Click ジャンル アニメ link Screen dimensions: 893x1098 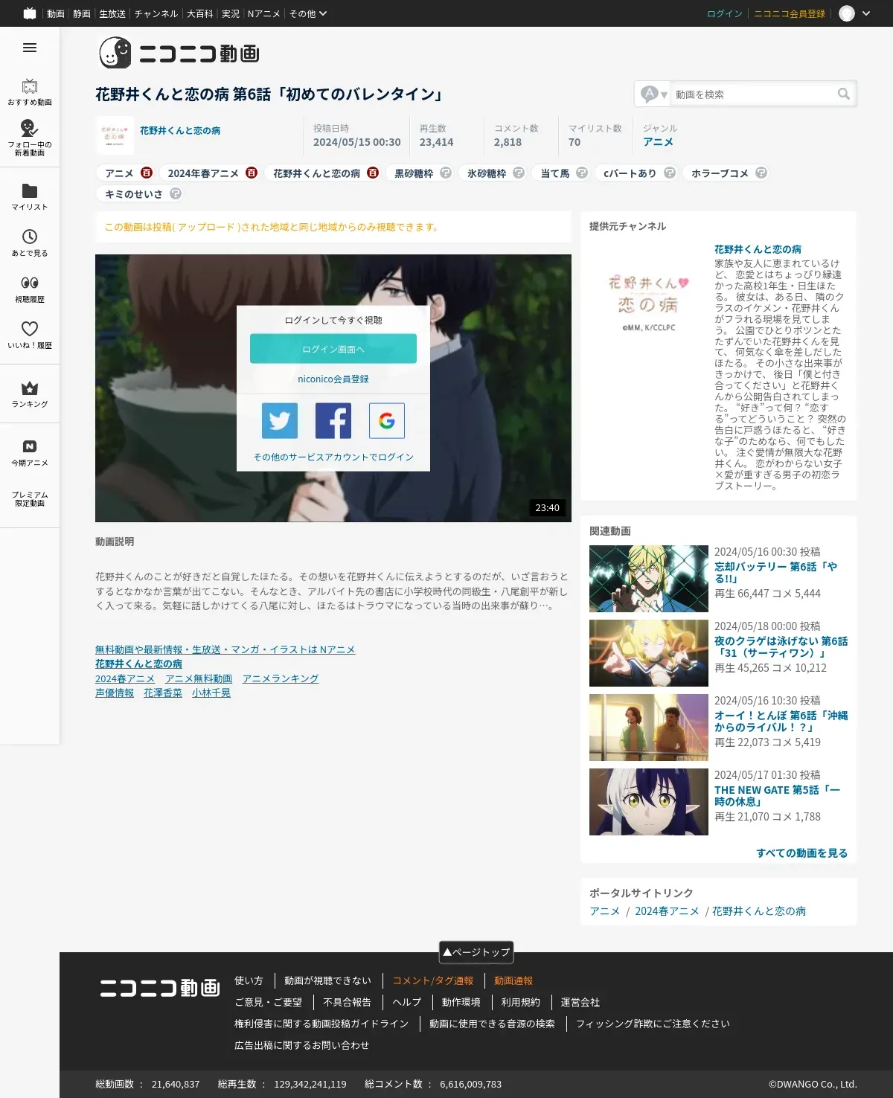point(658,141)
